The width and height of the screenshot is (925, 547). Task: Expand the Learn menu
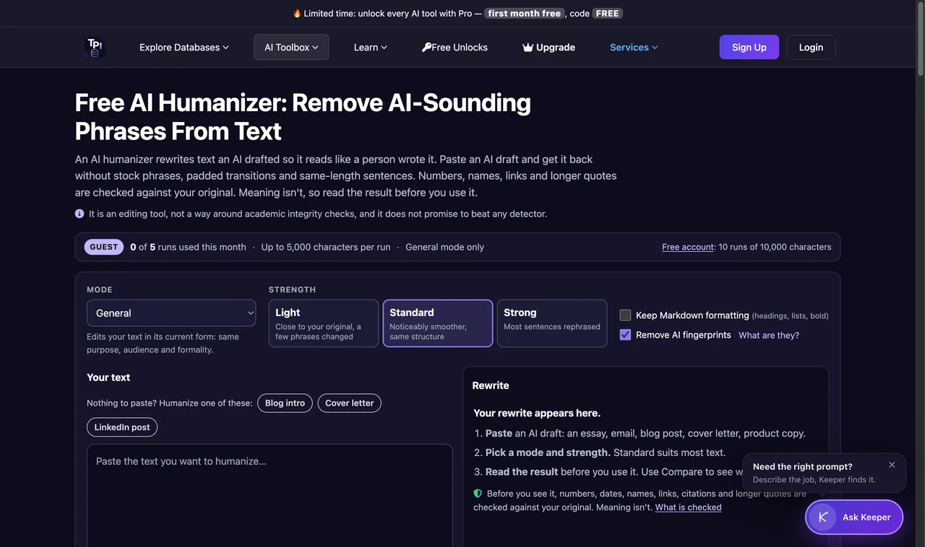pyautogui.click(x=371, y=48)
